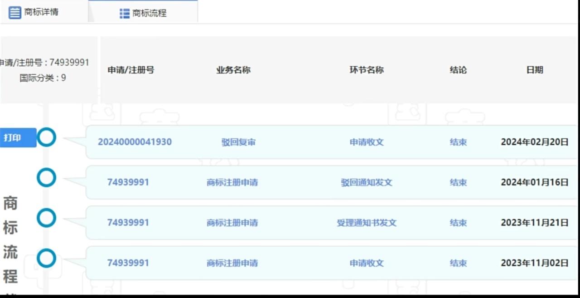
Task: Select the timeline circle for 2023年11月21日 row
Action: pyautogui.click(x=46, y=218)
